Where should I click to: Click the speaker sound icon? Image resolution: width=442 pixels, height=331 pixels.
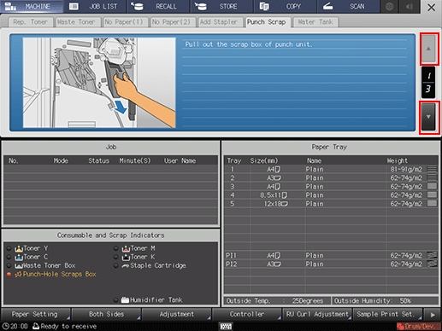coord(410,7)
